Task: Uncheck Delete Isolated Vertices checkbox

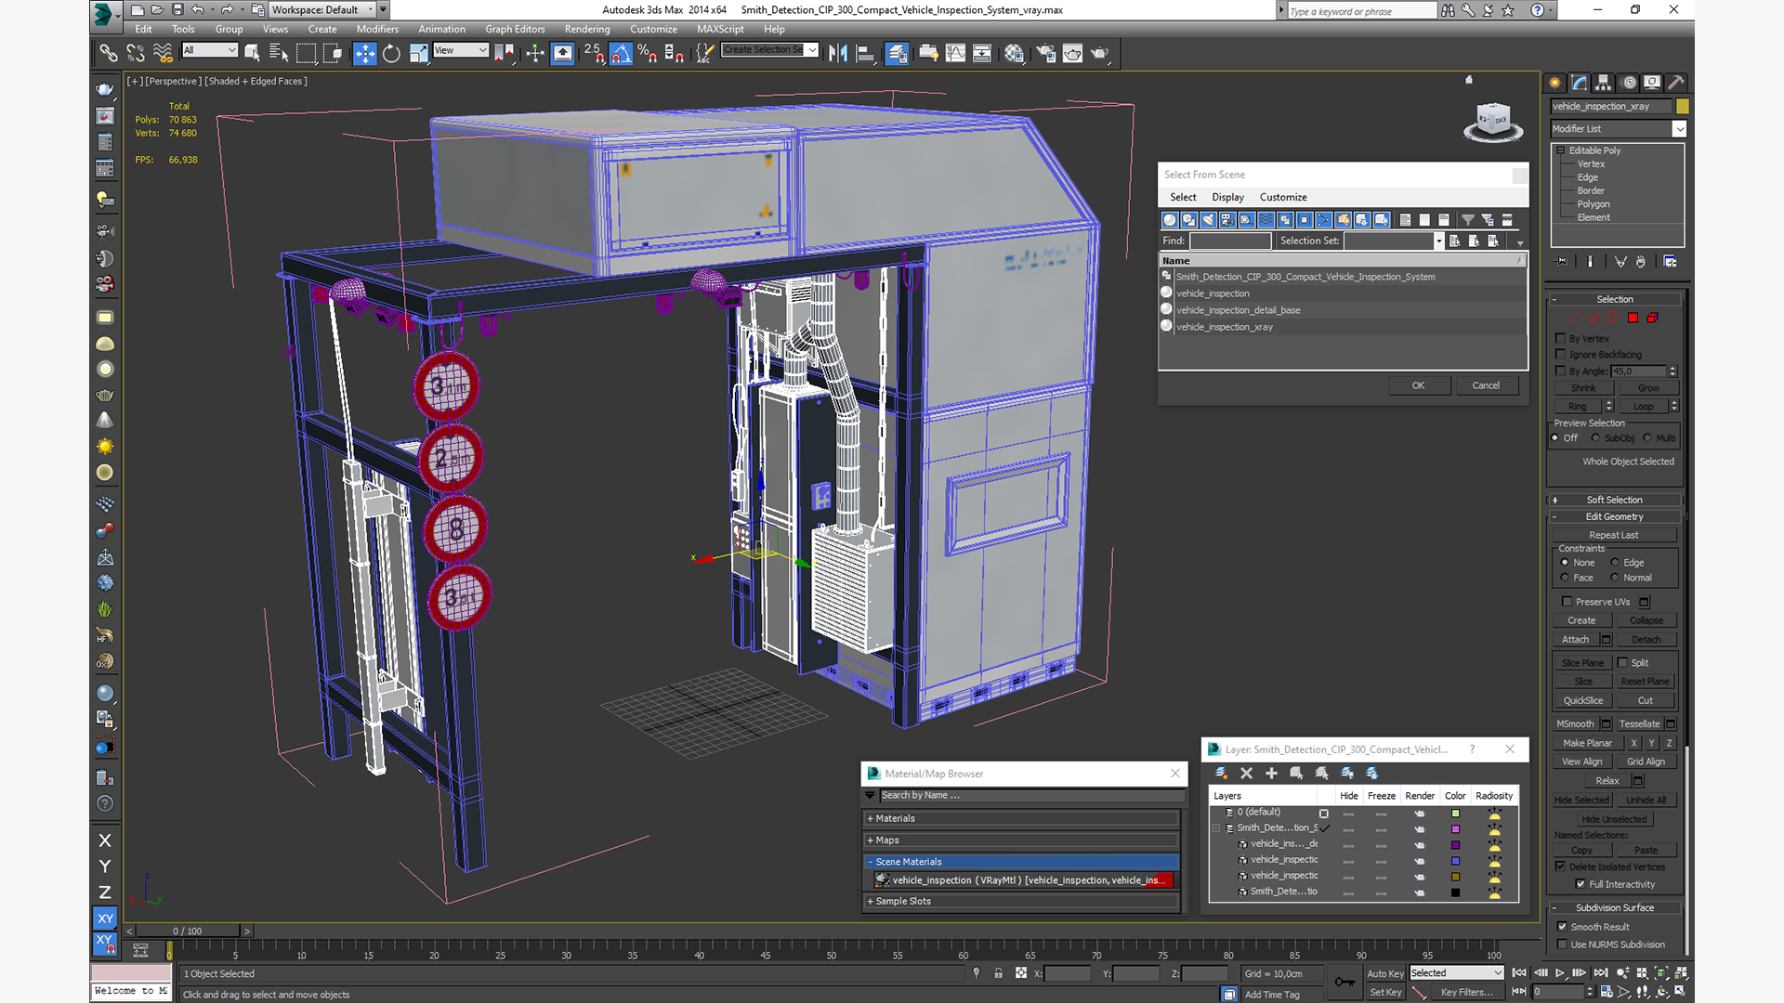Action: point(1561,866)
